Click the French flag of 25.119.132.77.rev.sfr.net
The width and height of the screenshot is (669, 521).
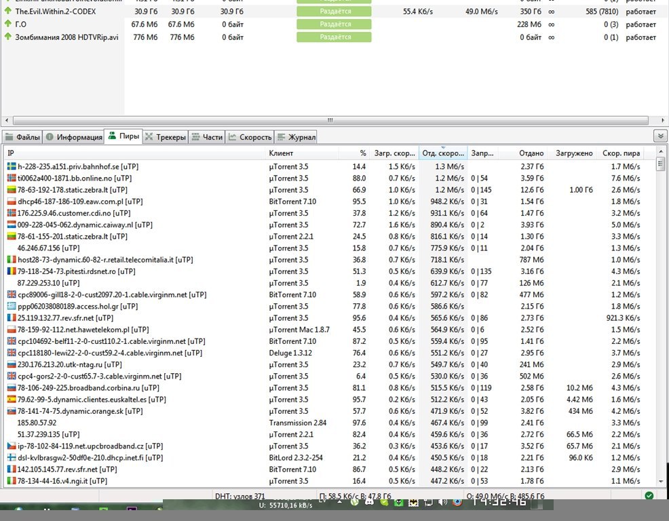12,318
